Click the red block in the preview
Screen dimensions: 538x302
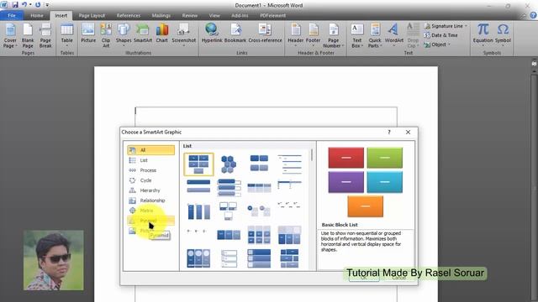[345, 158]
